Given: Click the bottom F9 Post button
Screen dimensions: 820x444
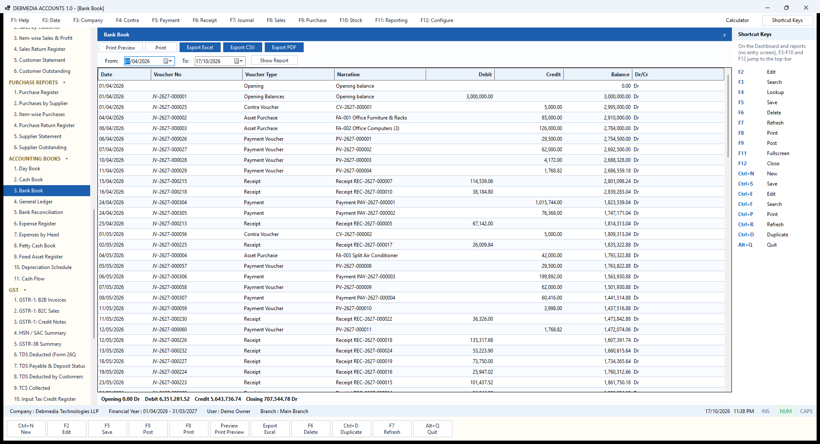Looking at the screenshot, I should tap(148, 429).
